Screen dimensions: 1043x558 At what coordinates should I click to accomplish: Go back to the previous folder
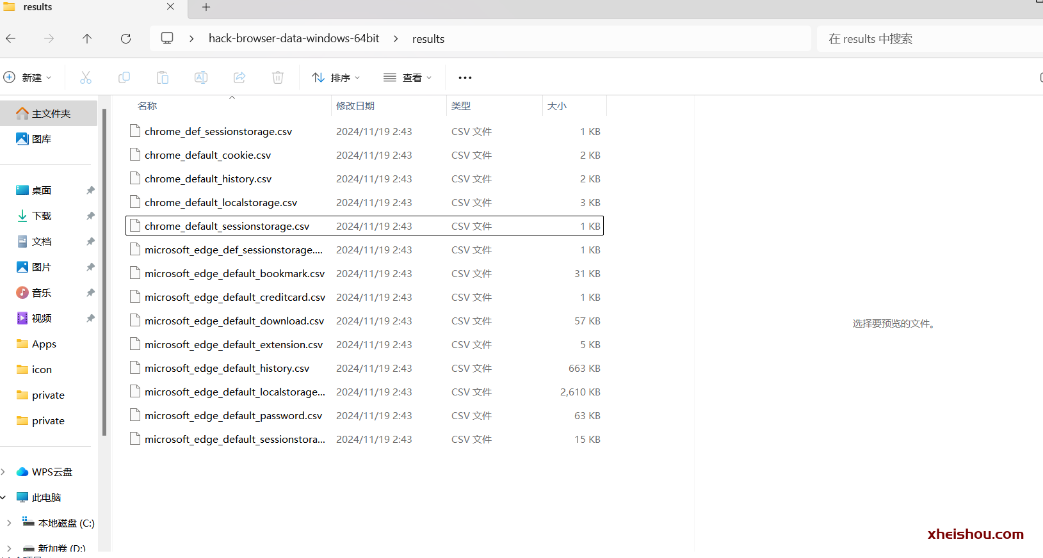(11, 39)
